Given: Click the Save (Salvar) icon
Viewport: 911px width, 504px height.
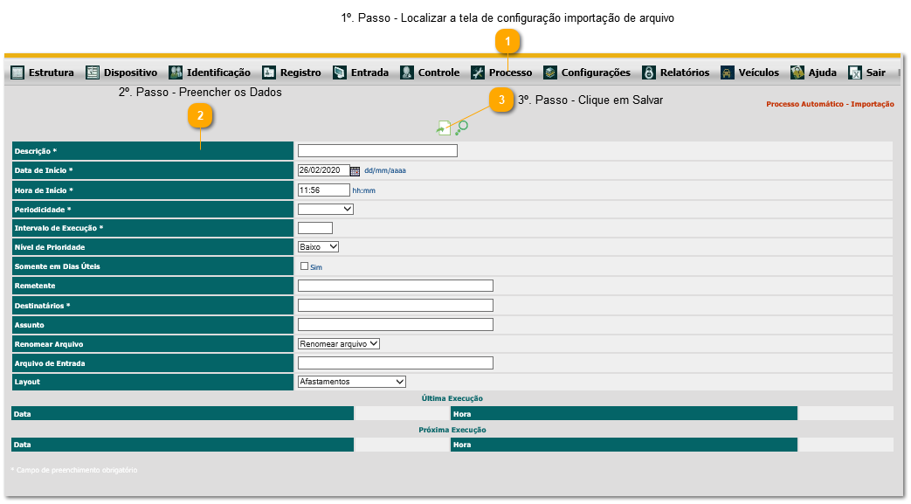Looking at the screenshot, I should (x=444, y=128).
